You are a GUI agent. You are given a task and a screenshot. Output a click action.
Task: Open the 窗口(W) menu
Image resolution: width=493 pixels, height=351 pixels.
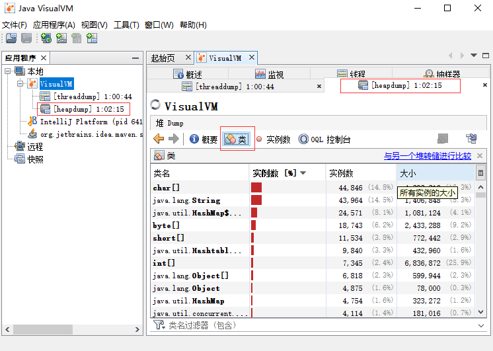[x=159, y=25]
